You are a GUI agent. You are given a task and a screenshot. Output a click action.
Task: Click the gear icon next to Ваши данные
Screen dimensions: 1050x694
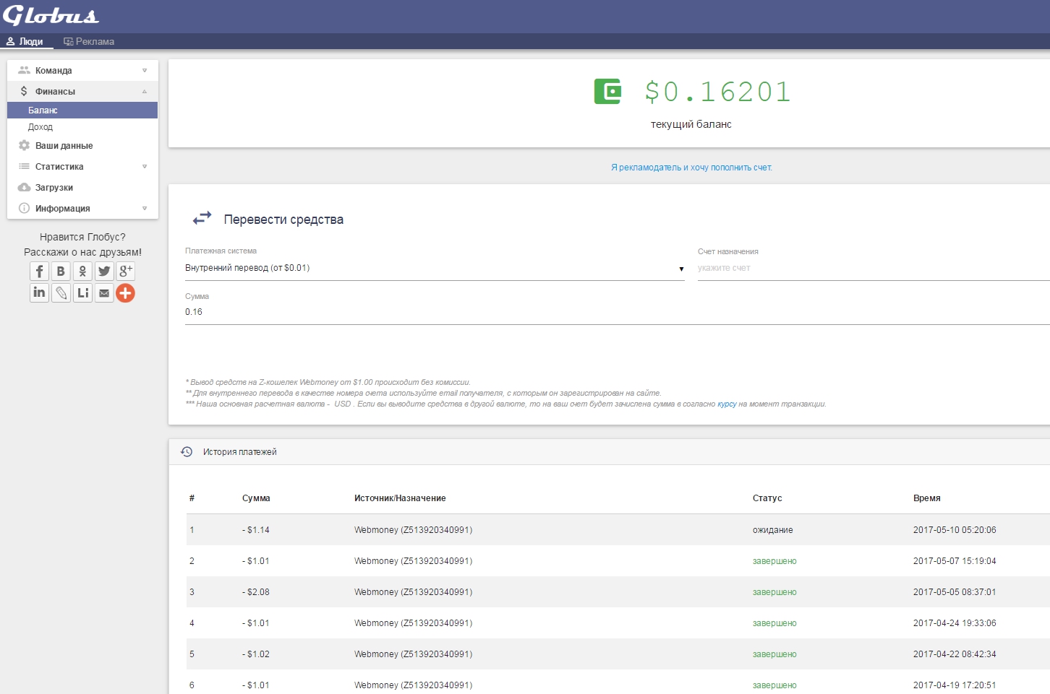[24, 145]
